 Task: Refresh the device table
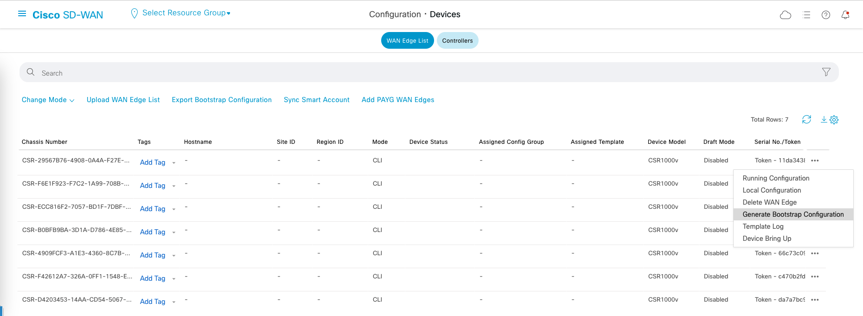pos(806,119)
